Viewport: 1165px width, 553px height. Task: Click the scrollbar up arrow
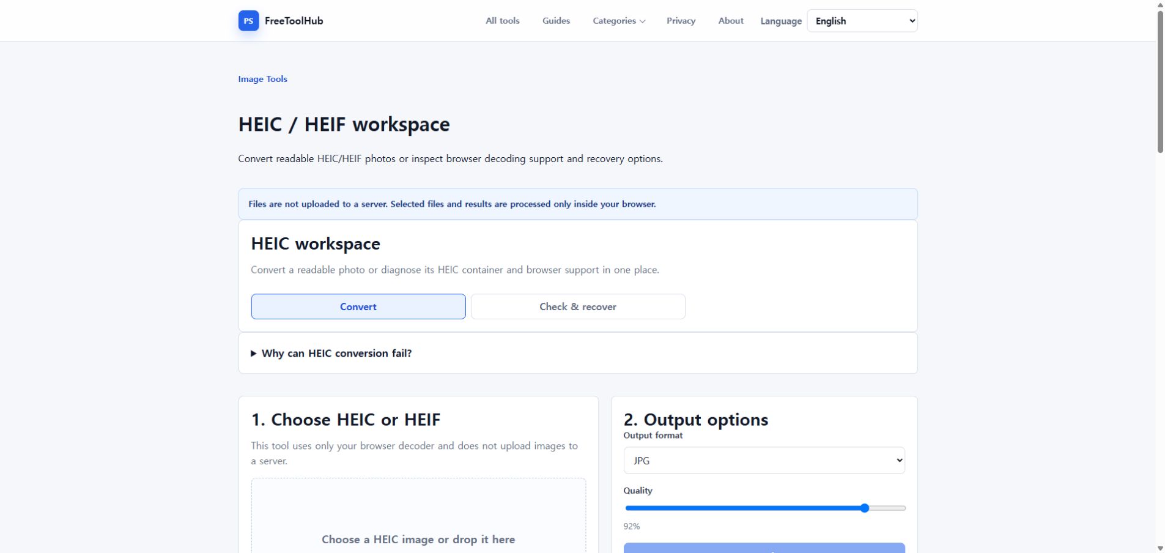point(1160,5)
